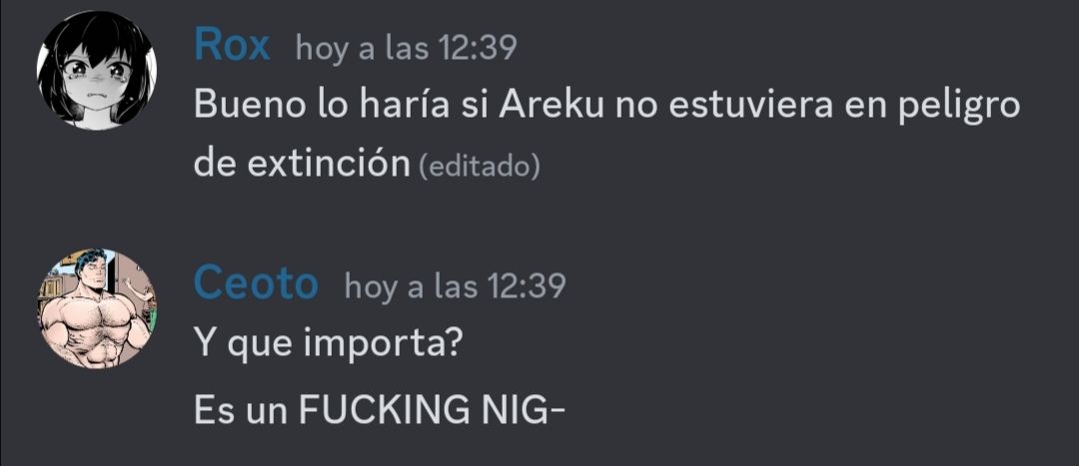This screenshot has height=466, width=1079.
Task: Click the Ceoto username
Action: (256, 283)
